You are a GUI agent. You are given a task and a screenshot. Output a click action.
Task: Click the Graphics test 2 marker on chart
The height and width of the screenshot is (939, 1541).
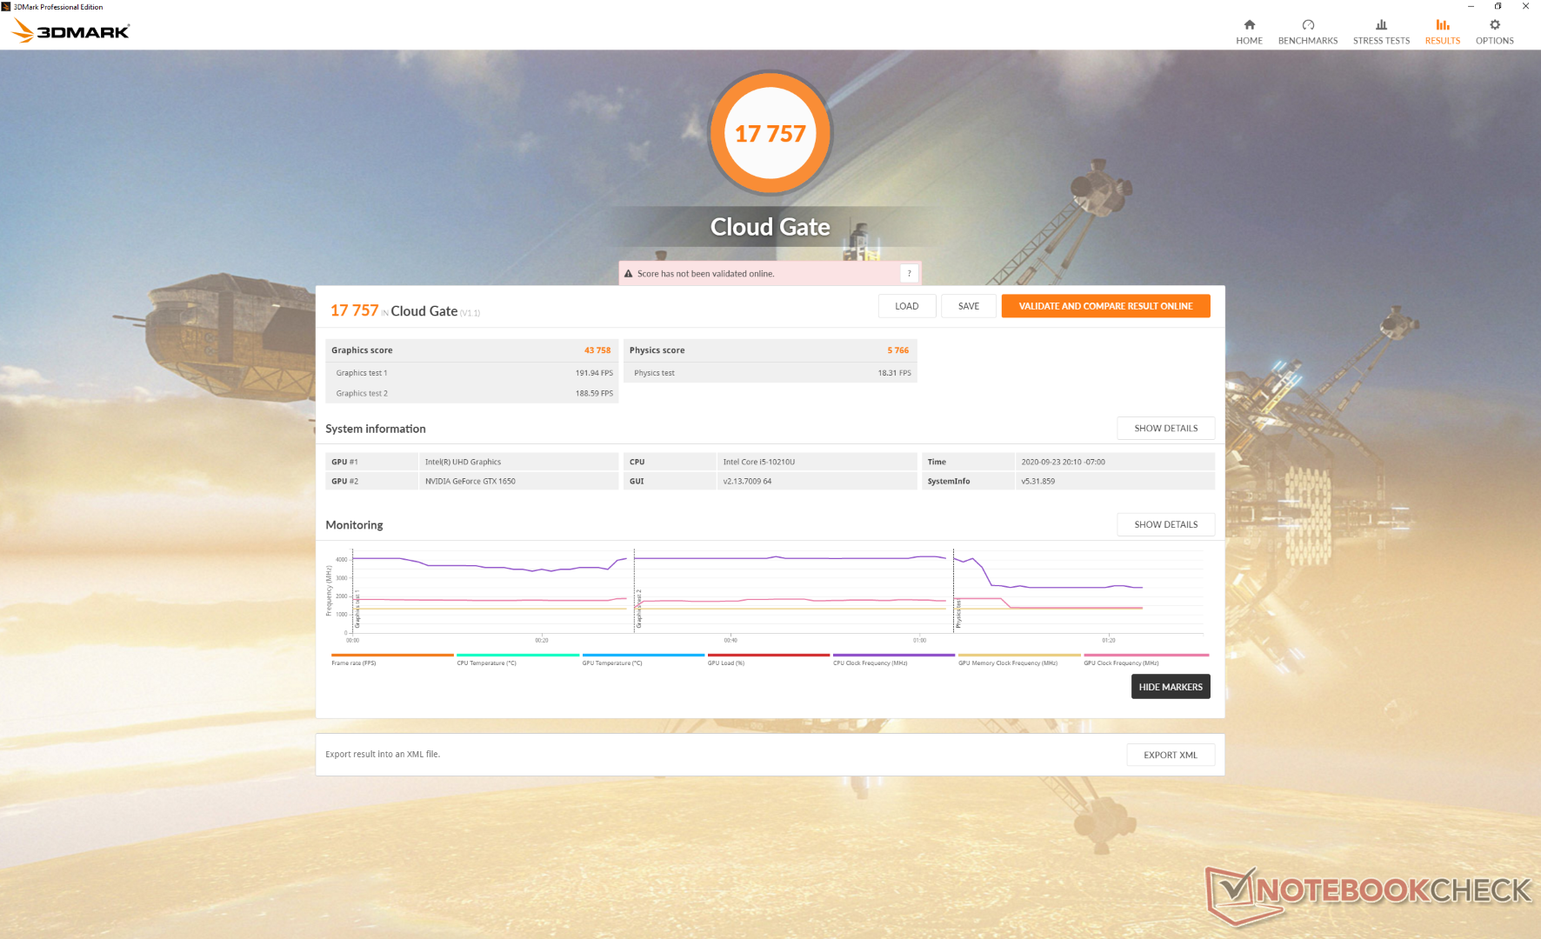(638, 609)
